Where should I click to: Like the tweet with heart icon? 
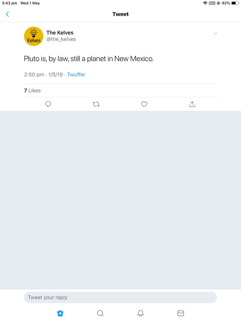[x=144, y=104]
